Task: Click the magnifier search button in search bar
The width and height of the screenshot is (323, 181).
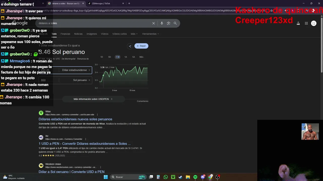Action: (x=175, y=23)
